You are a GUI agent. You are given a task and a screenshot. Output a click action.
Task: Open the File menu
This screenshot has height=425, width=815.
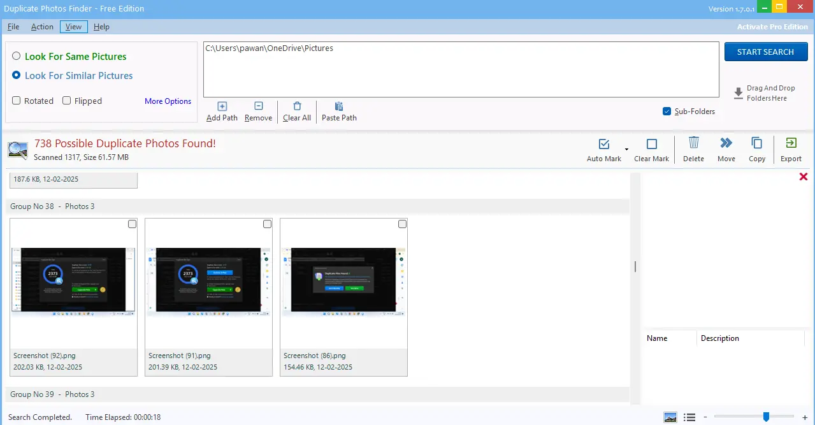(x=13, y=27)
